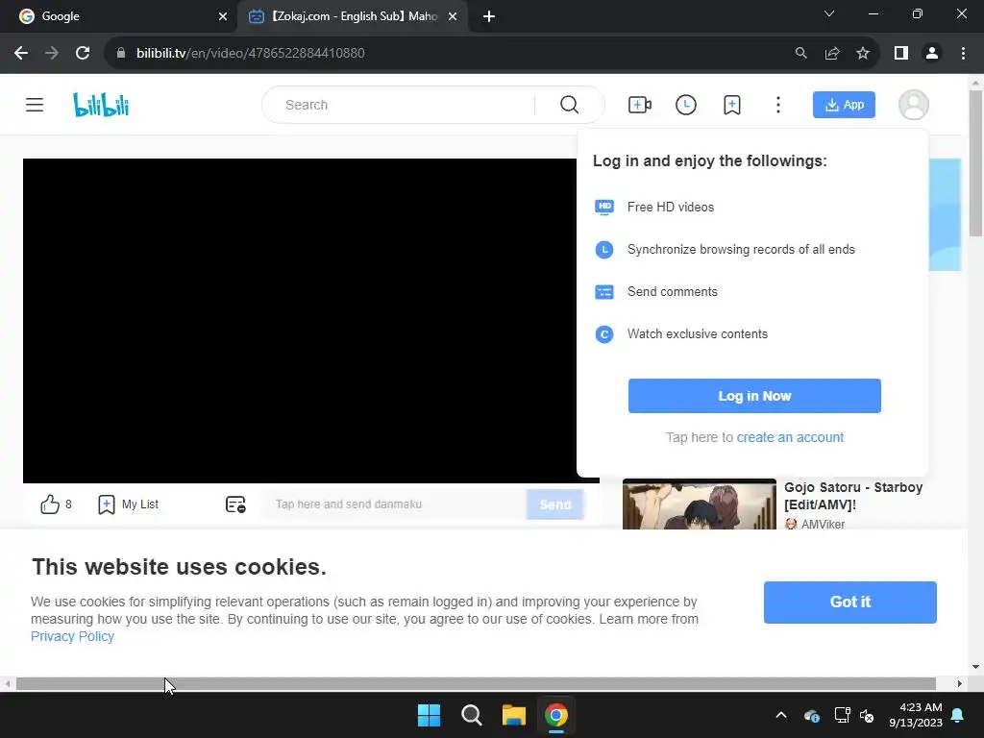Toggle Chrome side panel

(x=901, y=54)
